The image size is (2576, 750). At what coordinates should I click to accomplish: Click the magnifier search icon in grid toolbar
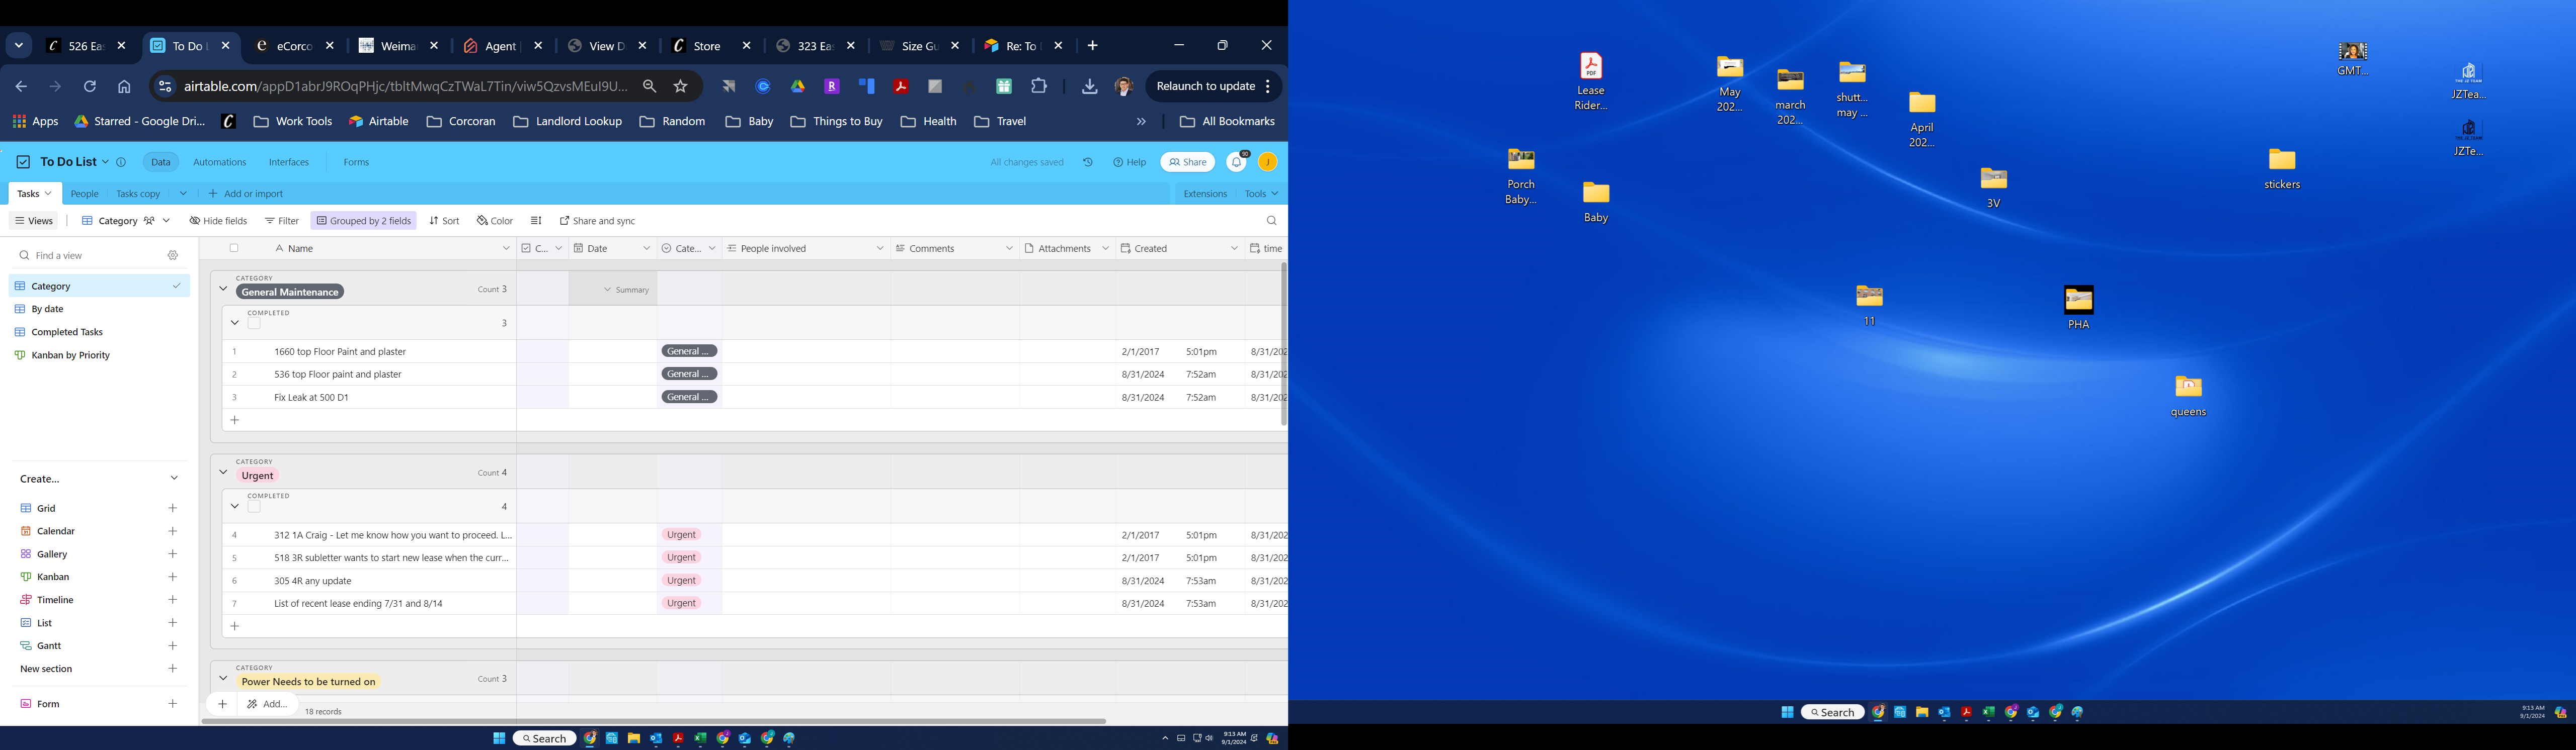click(x=1271, y=221)
